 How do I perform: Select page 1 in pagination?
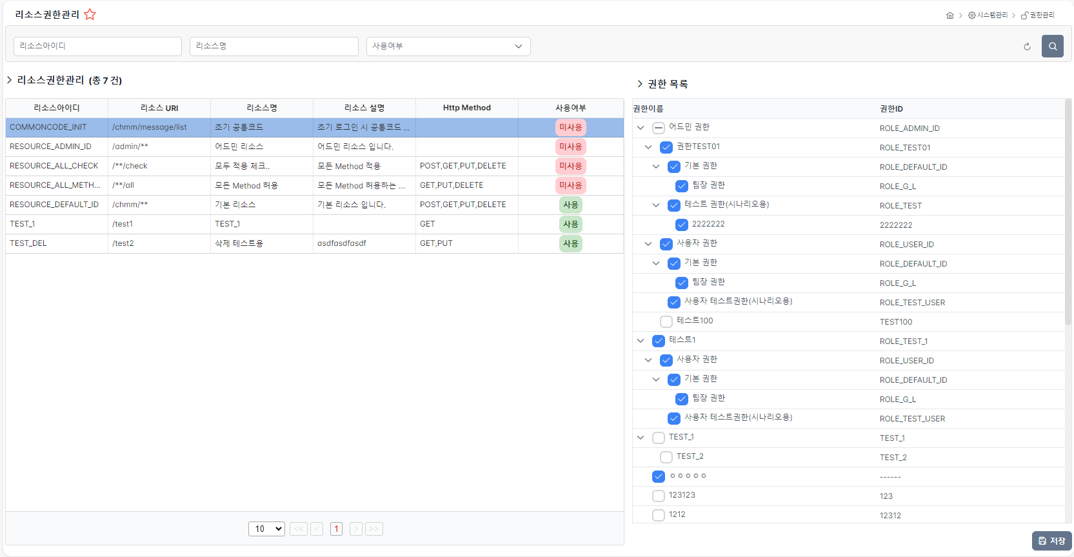[x=336, y=529]
